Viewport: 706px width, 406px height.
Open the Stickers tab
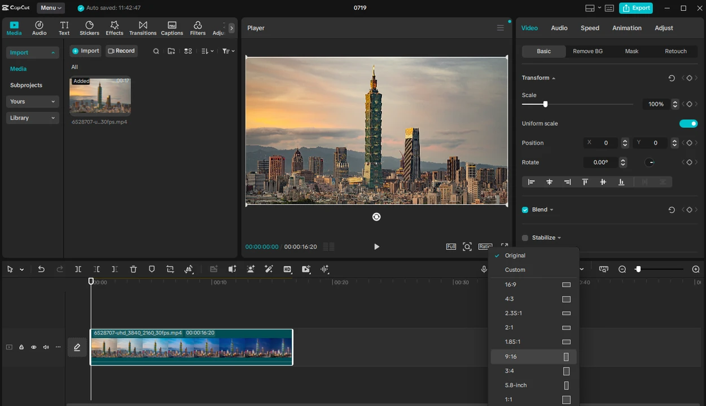[x=89, y=28]
